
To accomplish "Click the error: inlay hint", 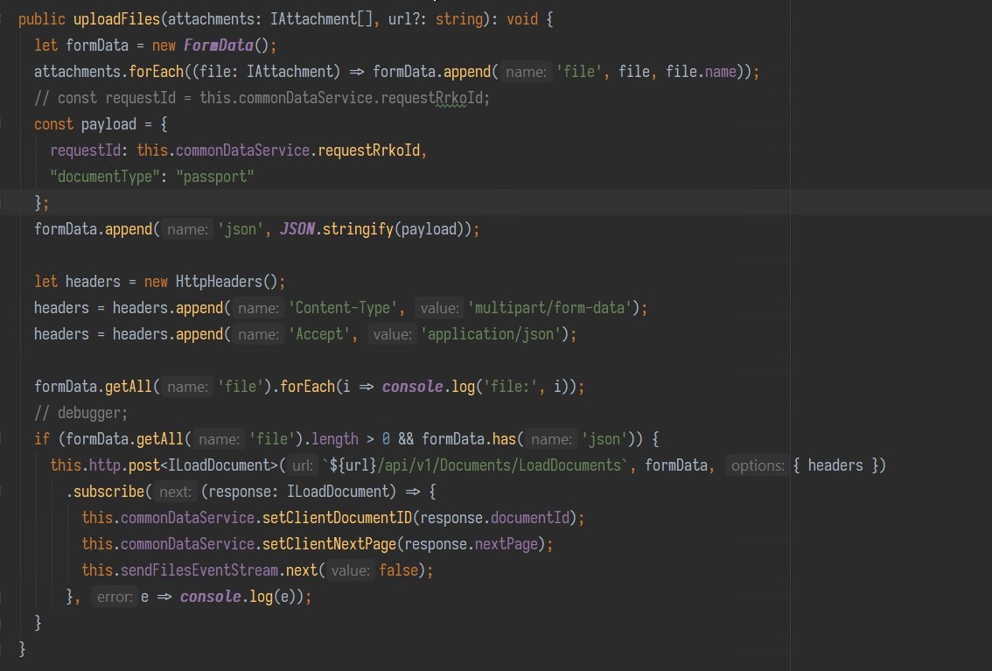I will click(x=114, y=597).
